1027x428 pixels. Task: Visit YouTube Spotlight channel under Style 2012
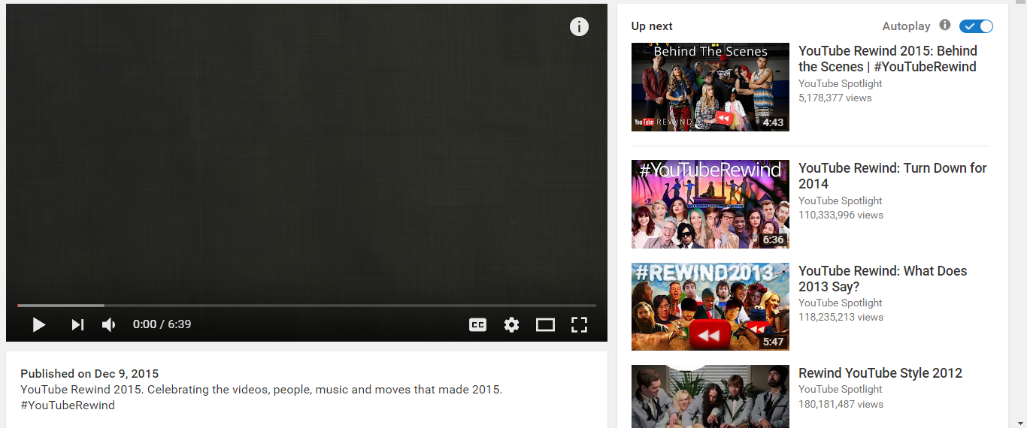pyautogui.click(x=841, y=389)
